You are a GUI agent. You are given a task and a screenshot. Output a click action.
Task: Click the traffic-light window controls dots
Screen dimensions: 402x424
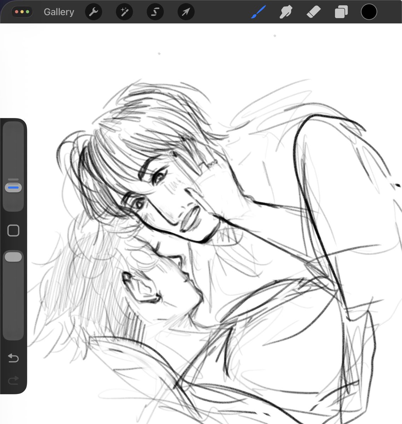pos(22,12)
